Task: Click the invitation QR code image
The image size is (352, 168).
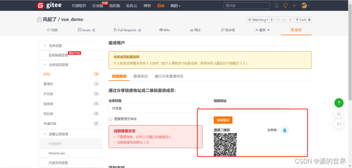Action: (225, 145)
